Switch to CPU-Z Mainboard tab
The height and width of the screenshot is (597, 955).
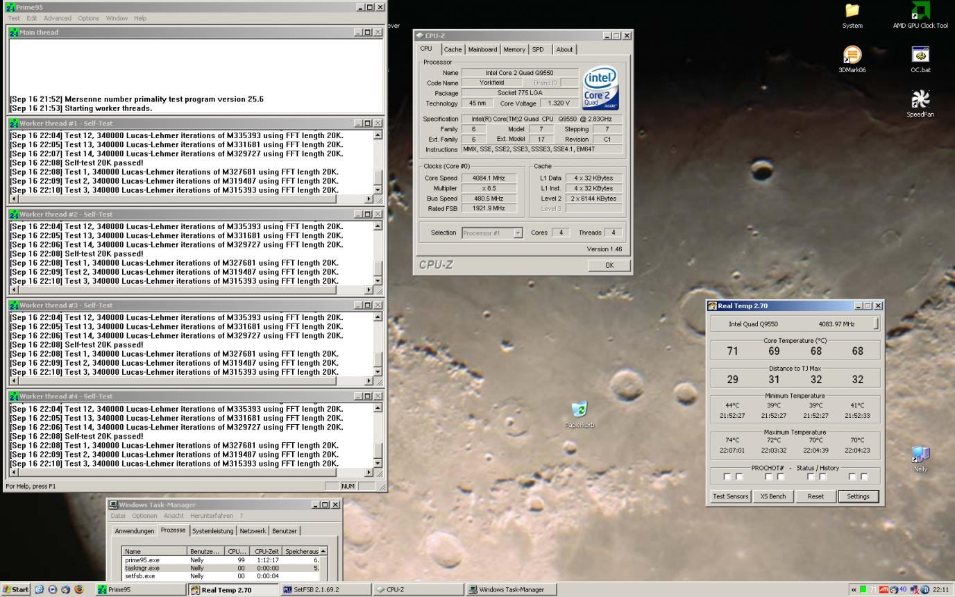click(482, 50)
